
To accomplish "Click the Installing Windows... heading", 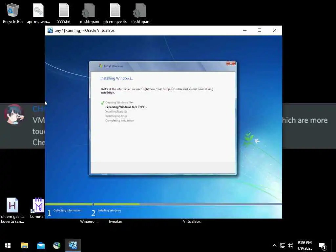I will (117, 78).
